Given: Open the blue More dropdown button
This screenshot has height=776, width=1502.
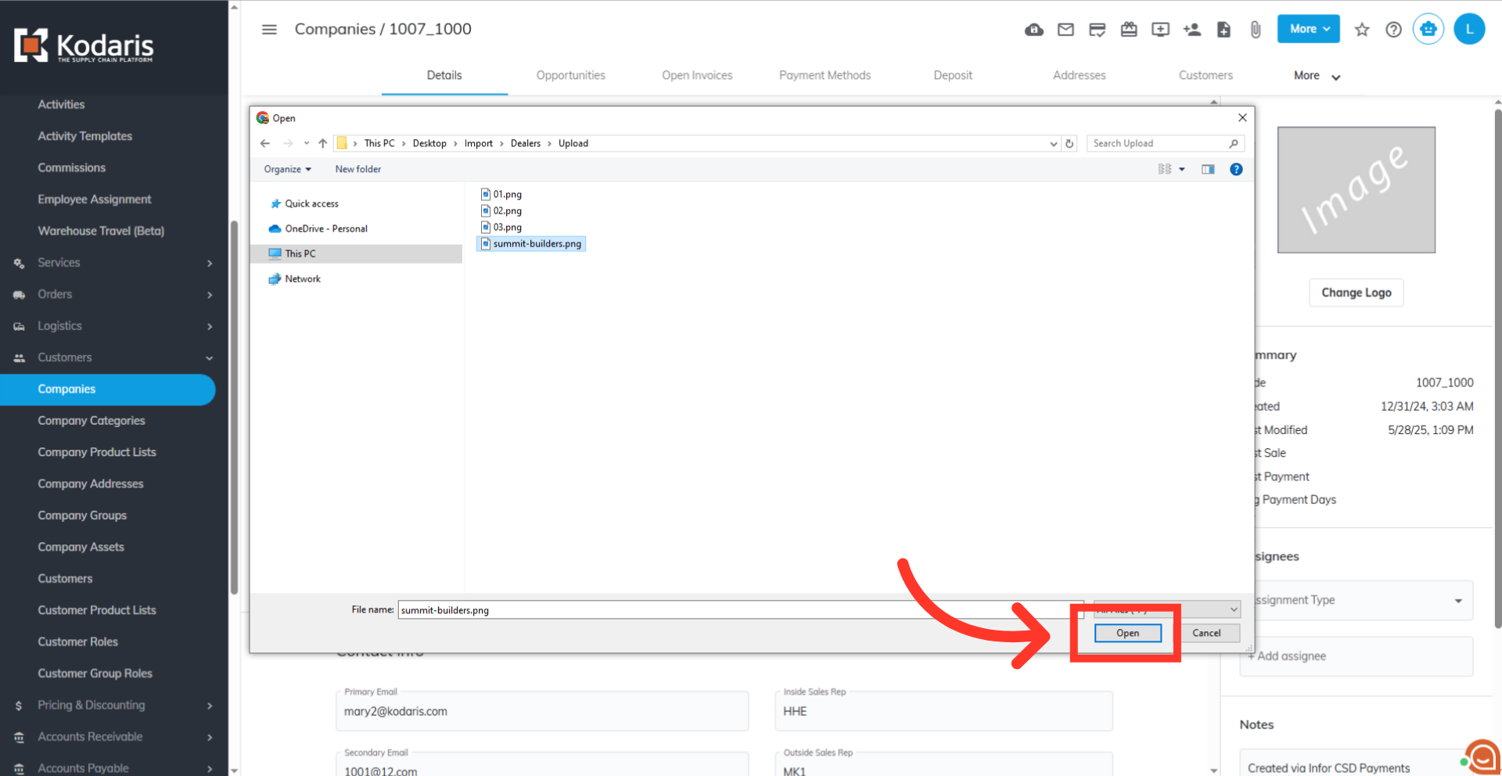Looking at the screenshot, I should pyautogui.click(x=1309, y=29).
